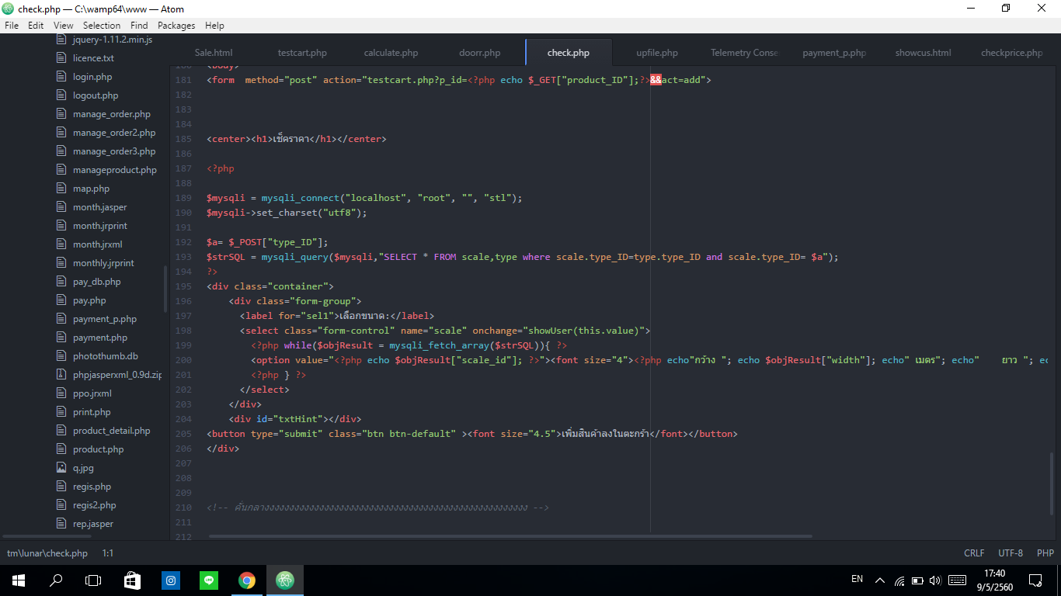This screenshot has width=1061, height=596.
Task: Click the touch keyboard icon in the system tray
Action: pos(957,580)
